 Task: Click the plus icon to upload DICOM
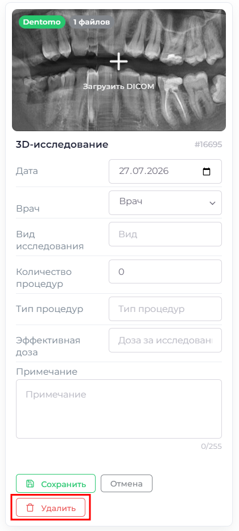(x=119, y=62)
